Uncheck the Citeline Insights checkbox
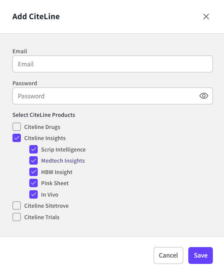This screenshot has height=272, width=224. pyautogui.click(x=17, y=138)
